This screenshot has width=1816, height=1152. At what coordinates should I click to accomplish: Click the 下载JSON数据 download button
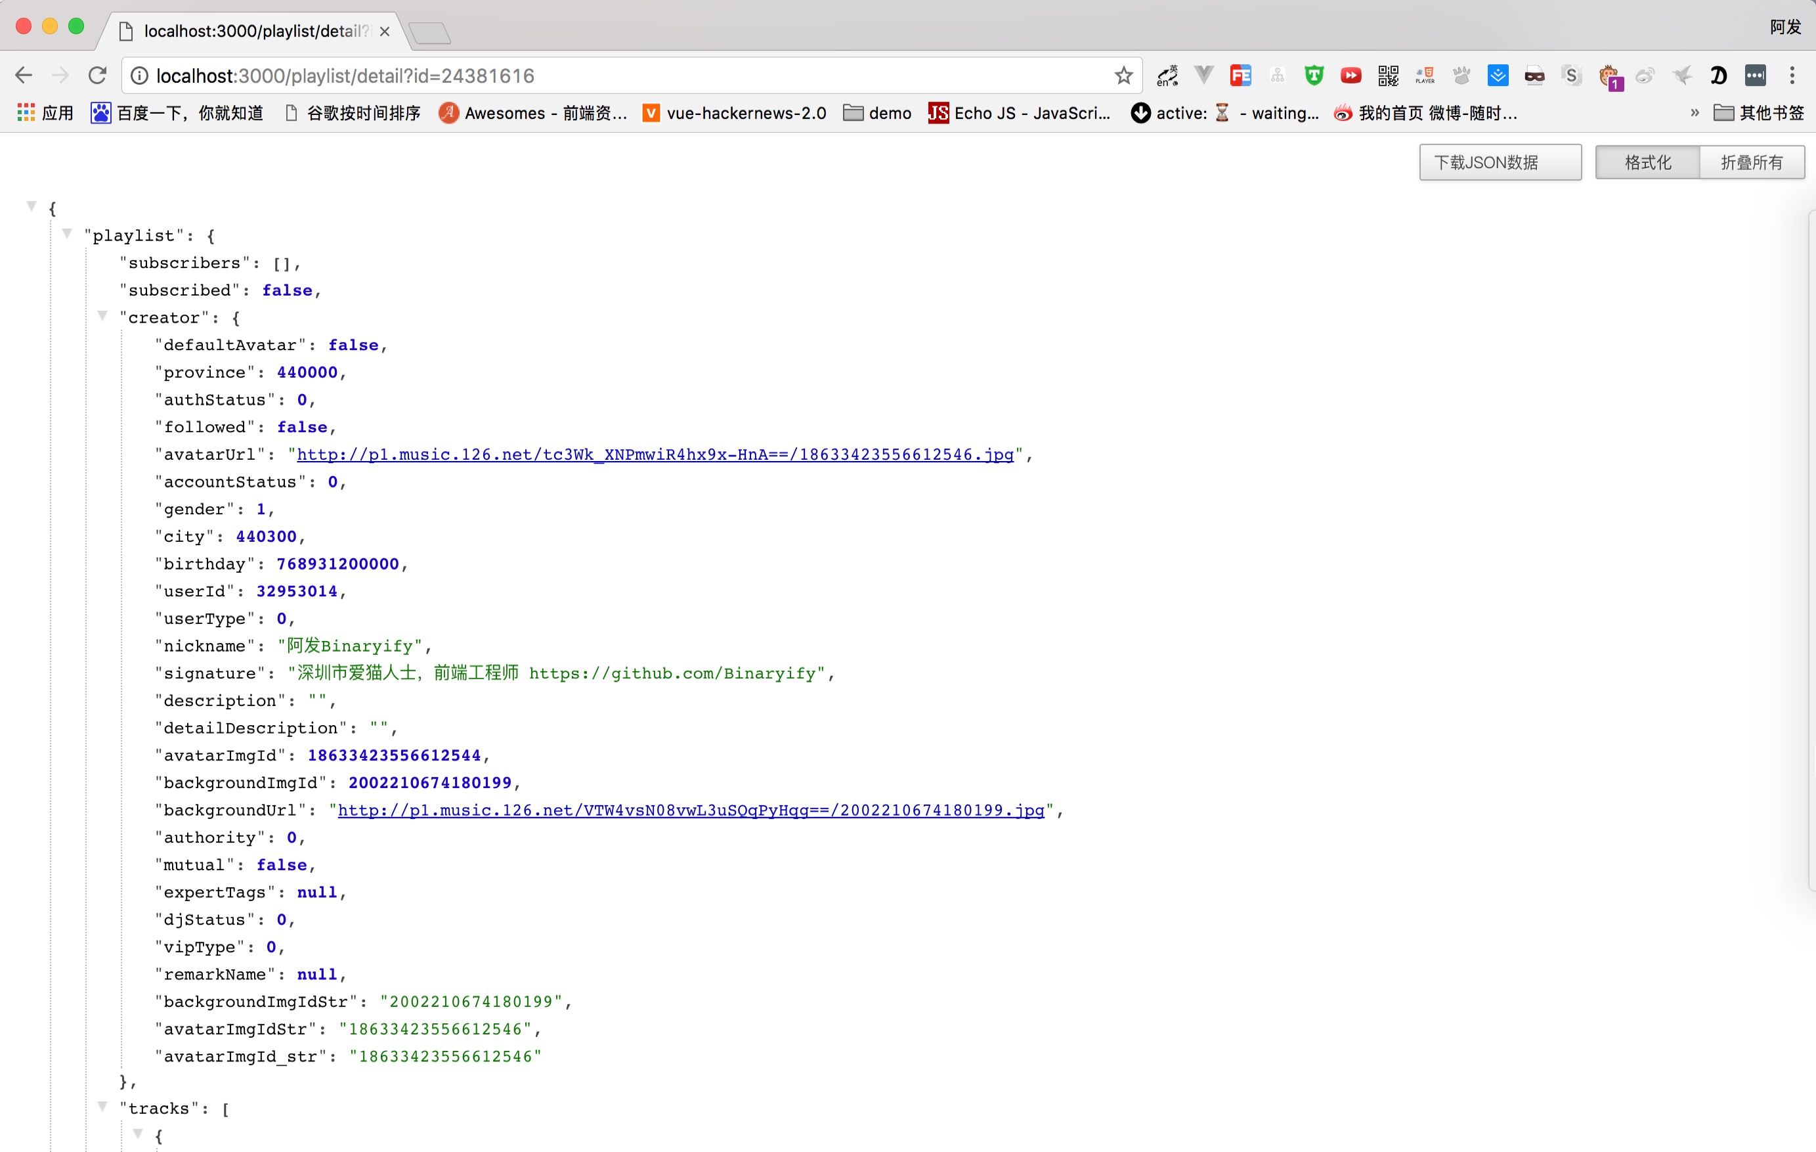1500,162
